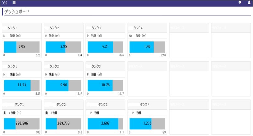Image resolution: width=253 pixels, height=136 pixels.
Task: Click タンク2 header above 289.733 gauge
Action: (61, 104)
